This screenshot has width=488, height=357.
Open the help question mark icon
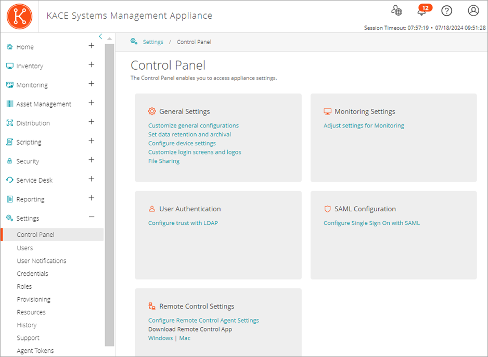point(446,11)
